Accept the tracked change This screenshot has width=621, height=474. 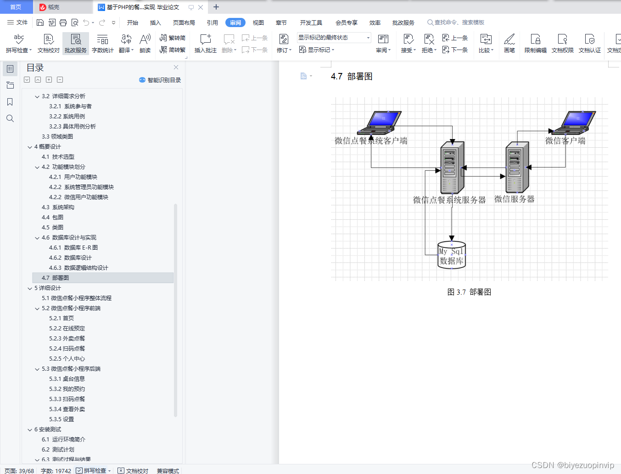coord(408,44)
